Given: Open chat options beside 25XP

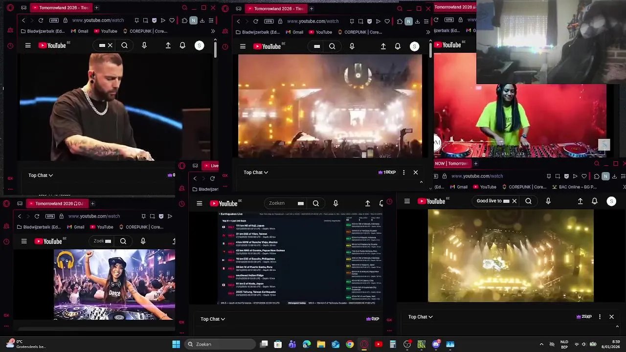Looking at the screenshot, I should click(600, 317).
